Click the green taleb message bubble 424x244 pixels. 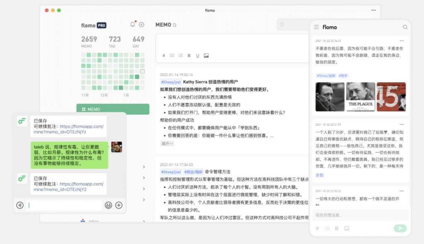(70, 155)
